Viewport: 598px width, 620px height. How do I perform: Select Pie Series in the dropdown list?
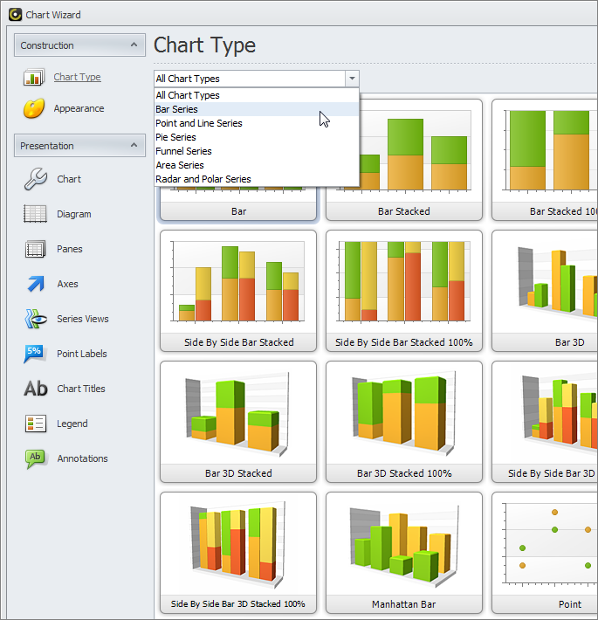point(175,137)
